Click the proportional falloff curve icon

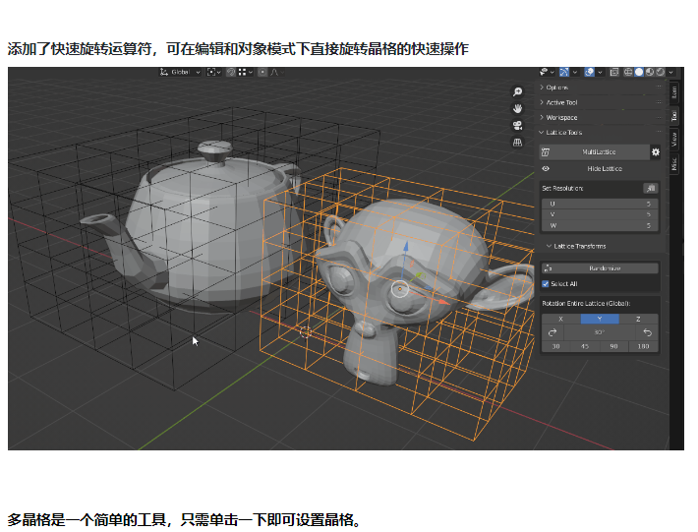274,72
